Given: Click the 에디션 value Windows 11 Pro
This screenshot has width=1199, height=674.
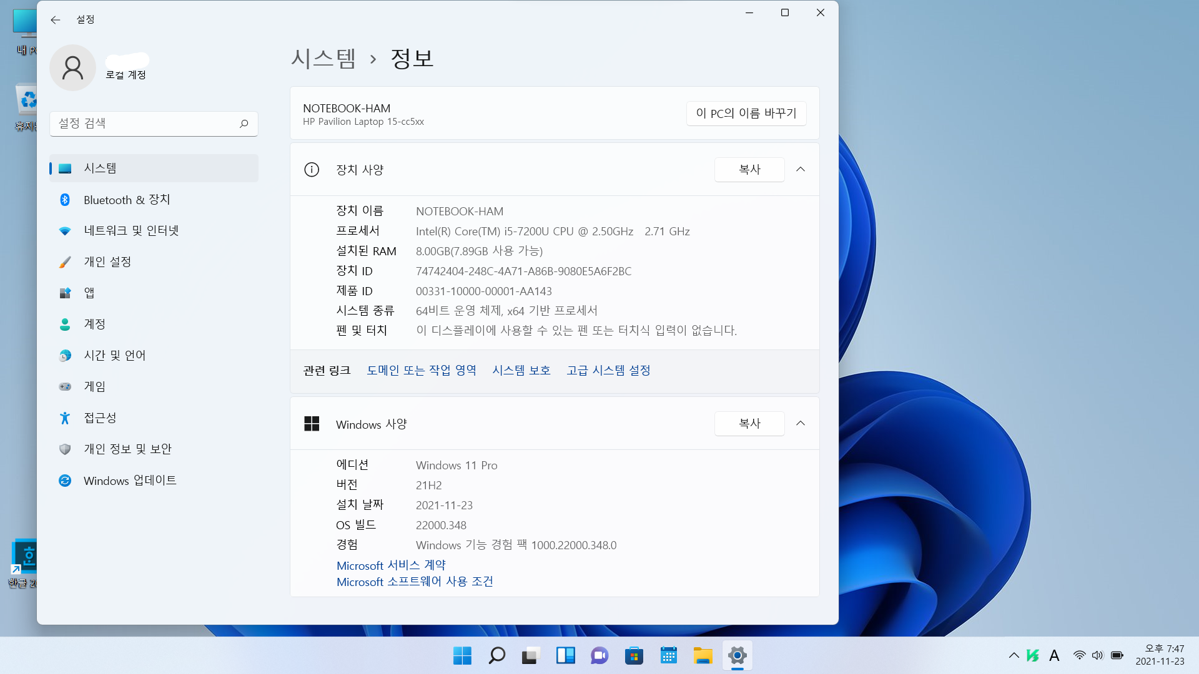Looking at the screenshot, I should point(456,466).
